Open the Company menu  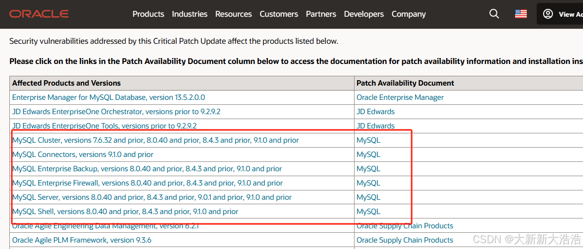(409, 14)
